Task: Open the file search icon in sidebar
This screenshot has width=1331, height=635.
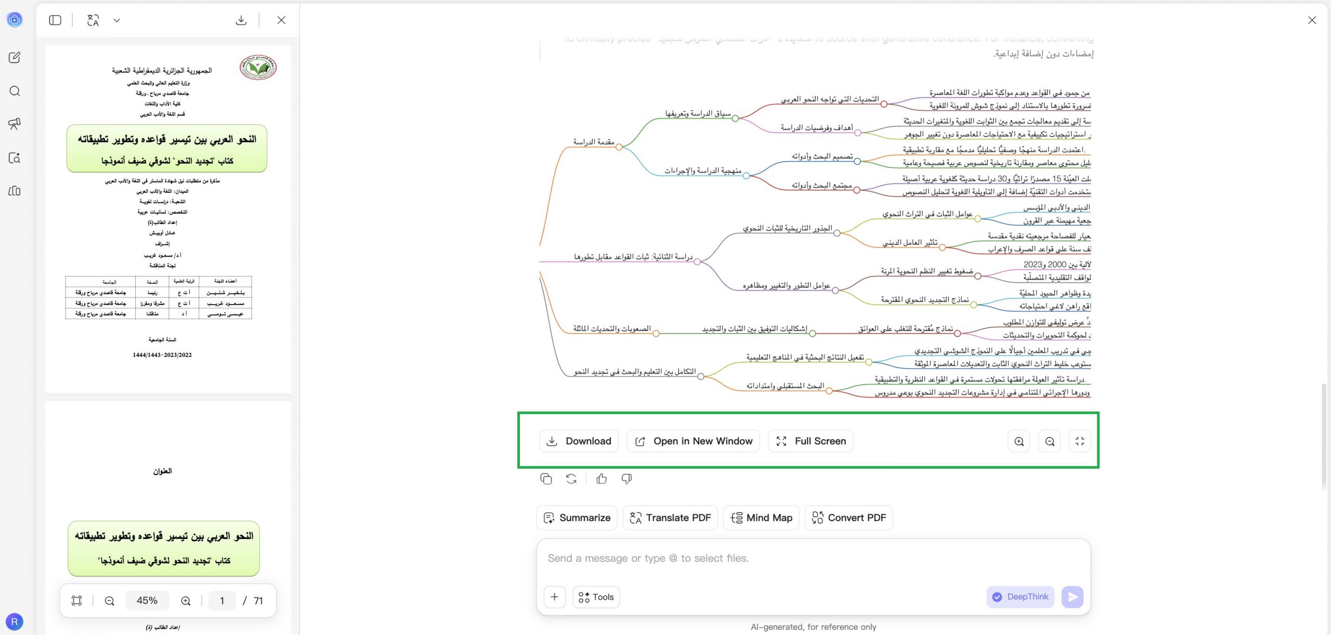Action: tap(15, 157)
